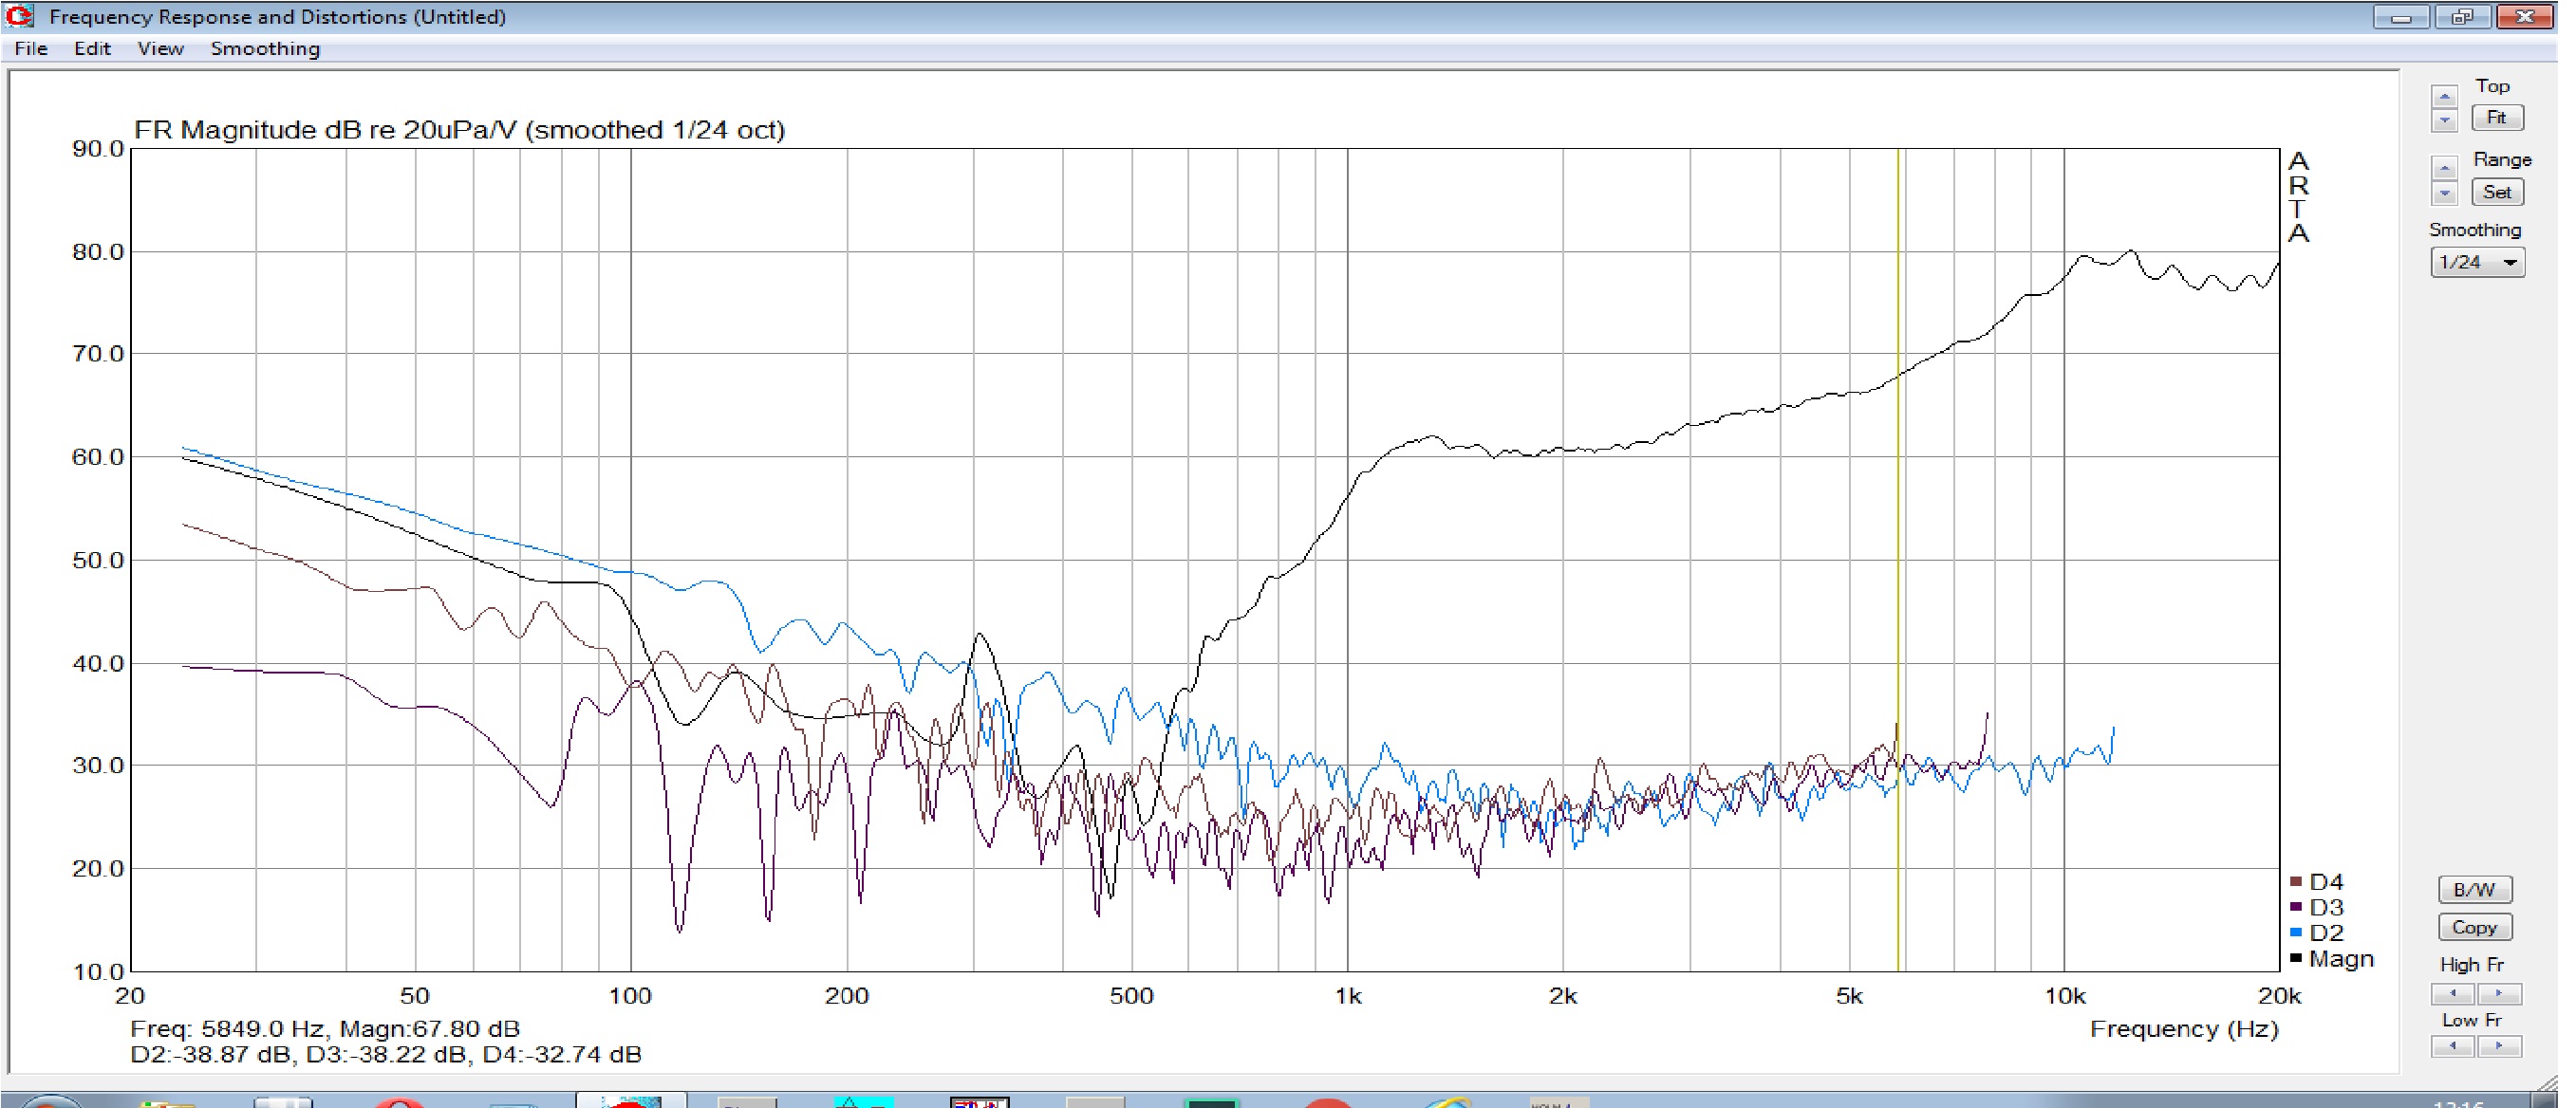Click the ARTA app icon in title bar

tap(19, 16)
